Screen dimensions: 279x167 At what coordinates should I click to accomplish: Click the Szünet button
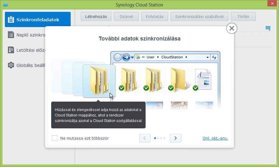tap(126, 16)
